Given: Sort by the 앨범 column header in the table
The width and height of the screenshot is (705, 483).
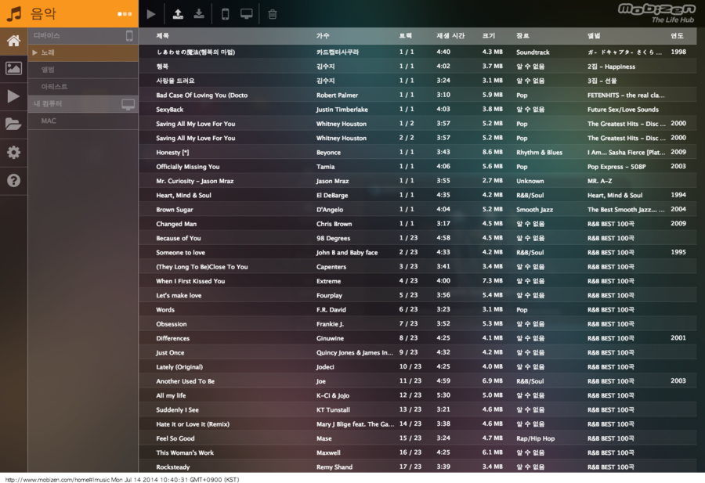Looking at the screenshot, I should pos(594,35).
